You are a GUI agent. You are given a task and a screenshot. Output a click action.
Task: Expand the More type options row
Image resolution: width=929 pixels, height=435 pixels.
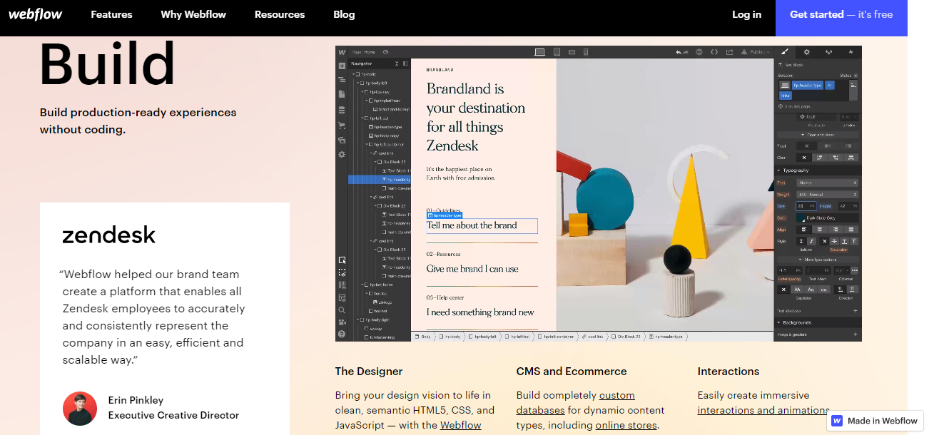[x=818, y=260]
